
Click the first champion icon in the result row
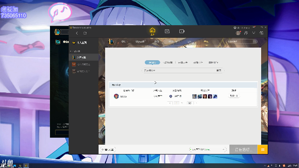[194, 97]
